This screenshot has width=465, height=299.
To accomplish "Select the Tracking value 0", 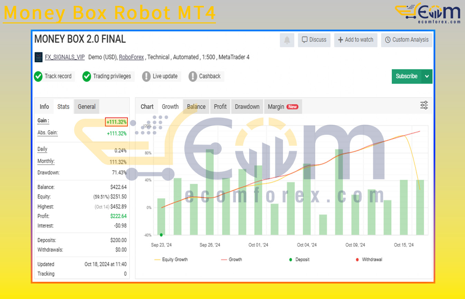I will coord(125,274).
